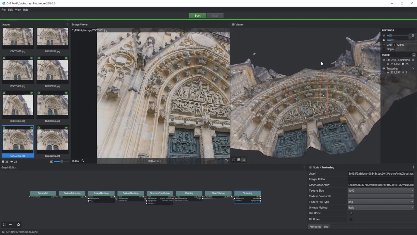Image resolution: width=417 pixels, height=235 pixels.
Task: Click the camera count icon in Images footer
Action: coord(12,162)
